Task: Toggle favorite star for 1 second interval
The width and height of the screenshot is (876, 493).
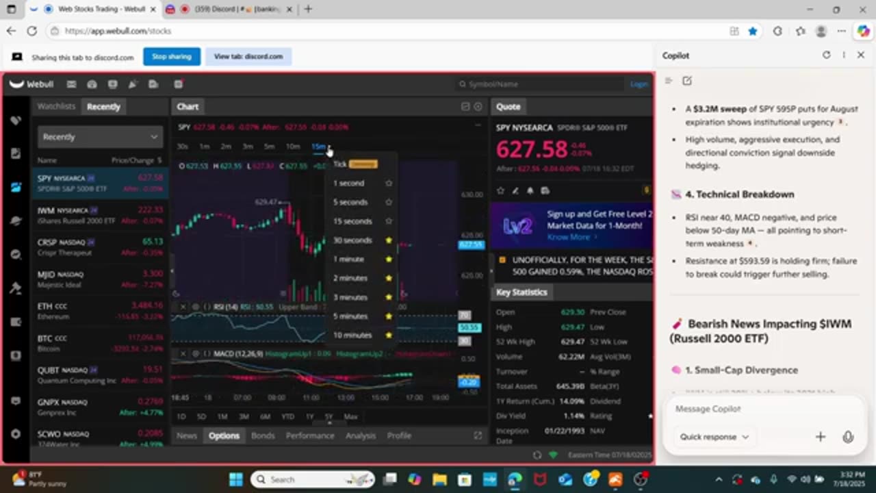Action: coord(389,184)
